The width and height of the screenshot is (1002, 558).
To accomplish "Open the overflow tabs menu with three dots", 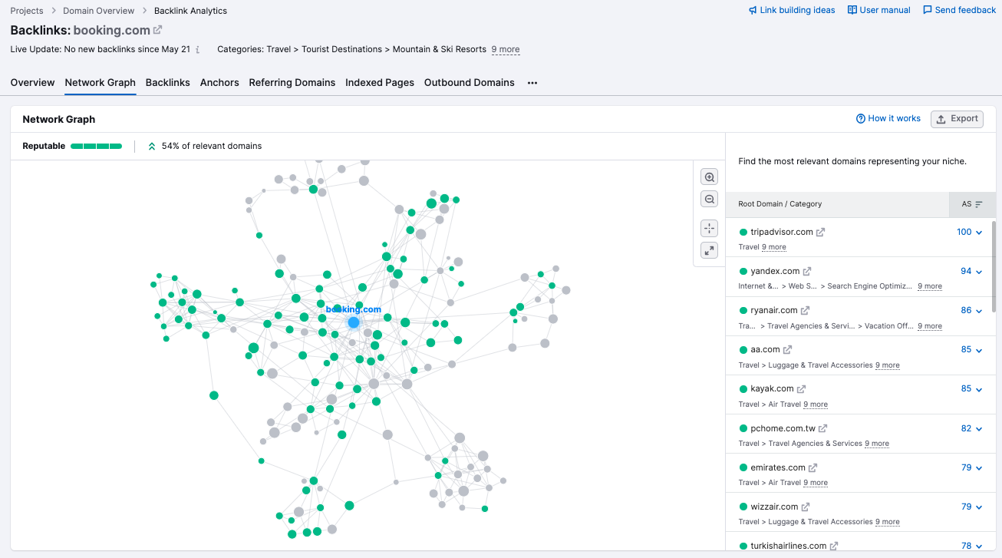I will pos(531,82).
